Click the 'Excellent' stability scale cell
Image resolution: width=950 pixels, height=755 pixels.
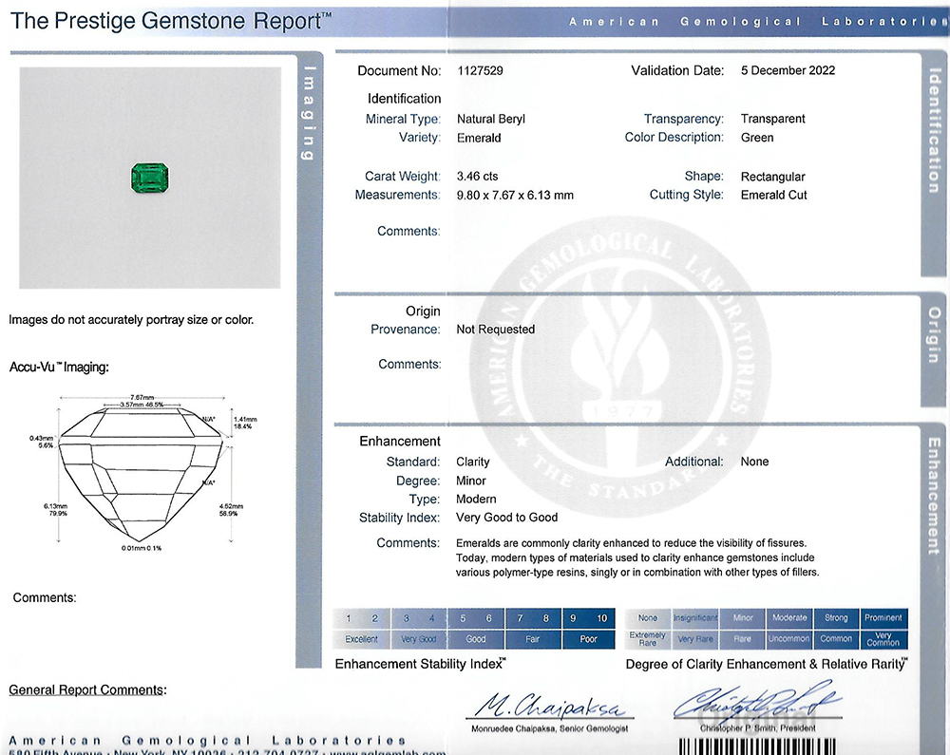[361, 639]
